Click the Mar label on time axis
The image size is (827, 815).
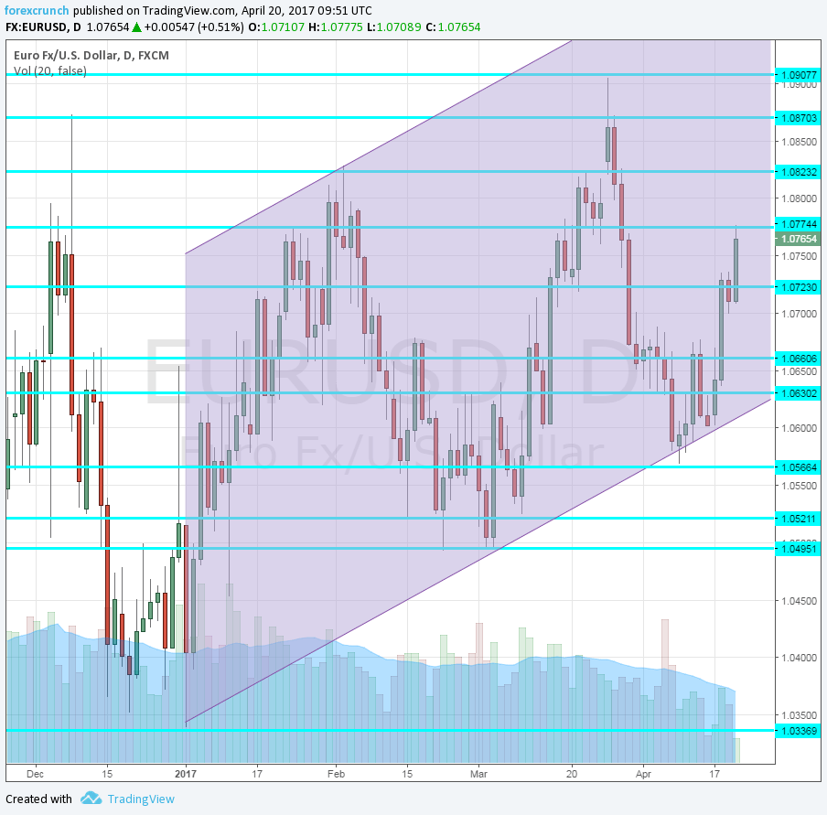[x=479, y=772]
